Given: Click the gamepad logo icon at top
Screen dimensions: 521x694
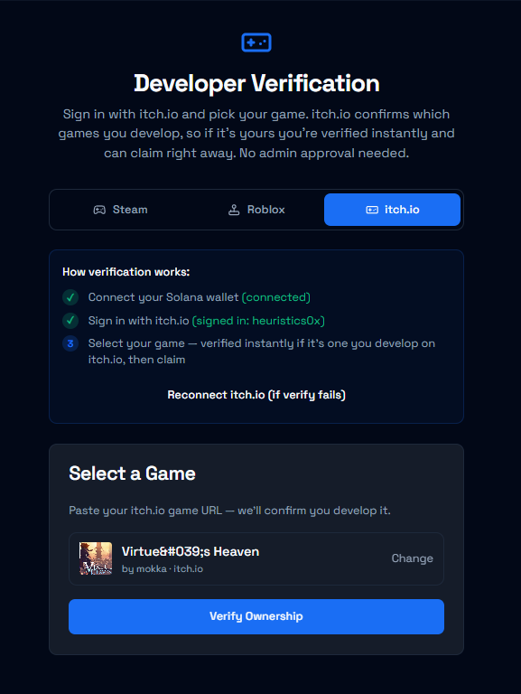Looking at the screenshot, I should [x=256, y=42].
